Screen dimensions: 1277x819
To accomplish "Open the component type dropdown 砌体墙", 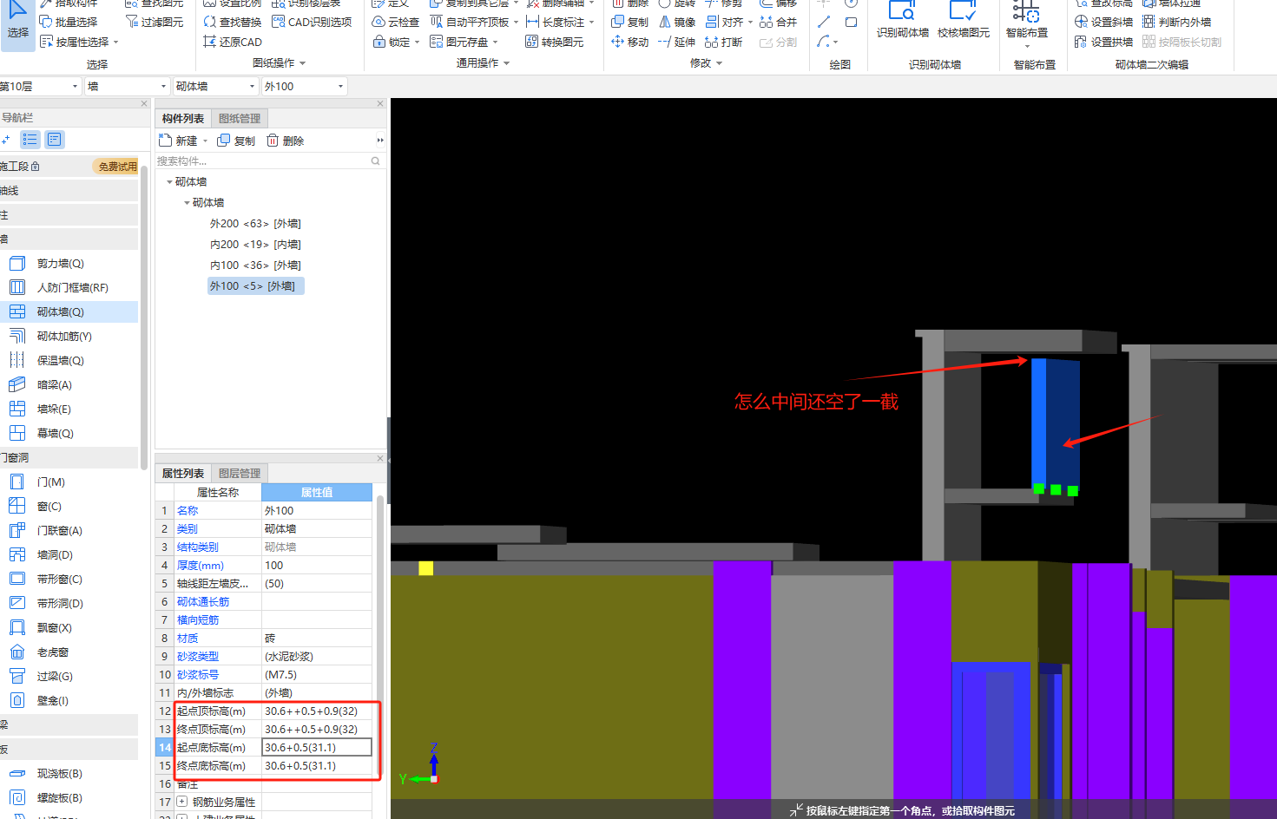I will point(215,86).
